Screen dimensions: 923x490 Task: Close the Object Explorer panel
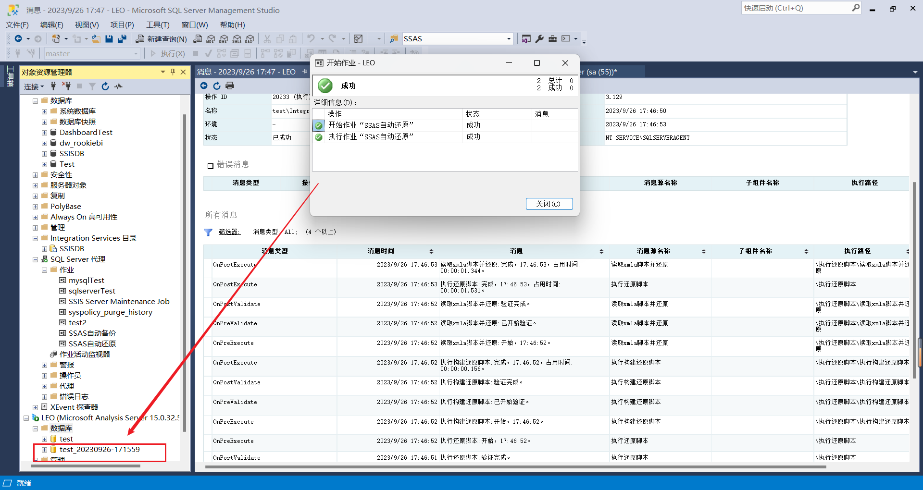click(x=183, y=72)
